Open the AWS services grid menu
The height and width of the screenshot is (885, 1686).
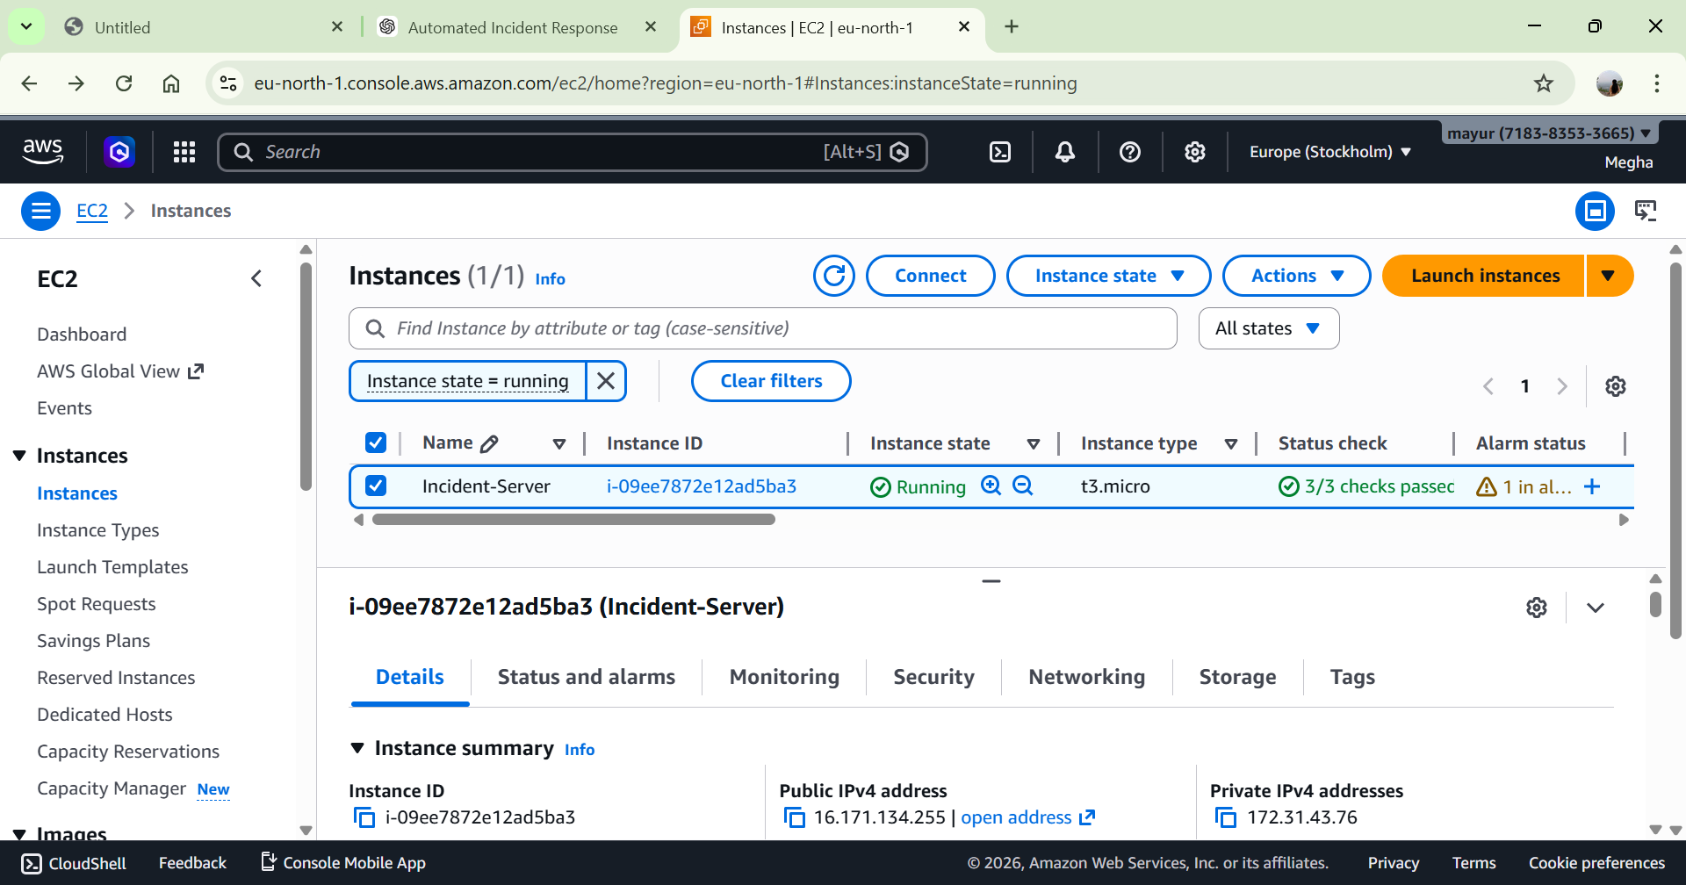[x=184, y=152]
